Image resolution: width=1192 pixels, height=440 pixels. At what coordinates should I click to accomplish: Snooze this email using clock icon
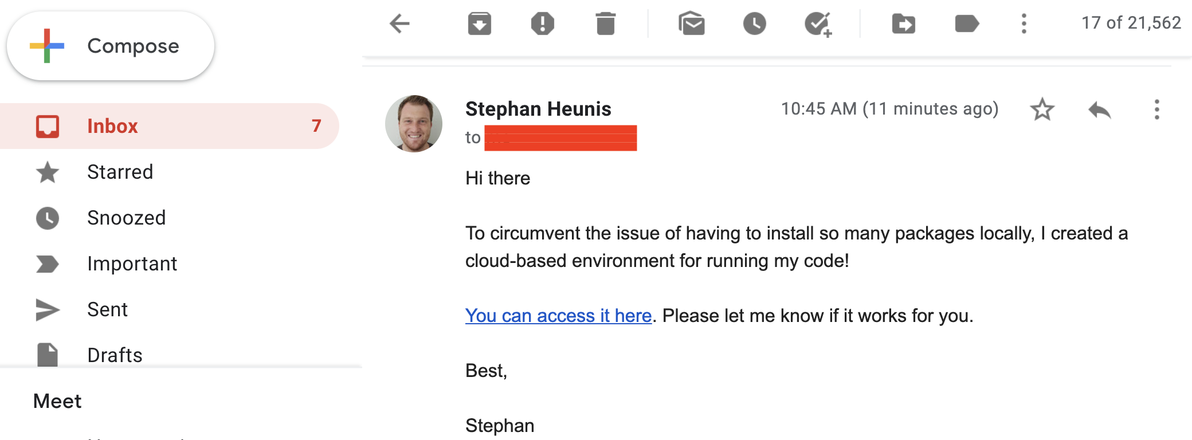point(754,23)
